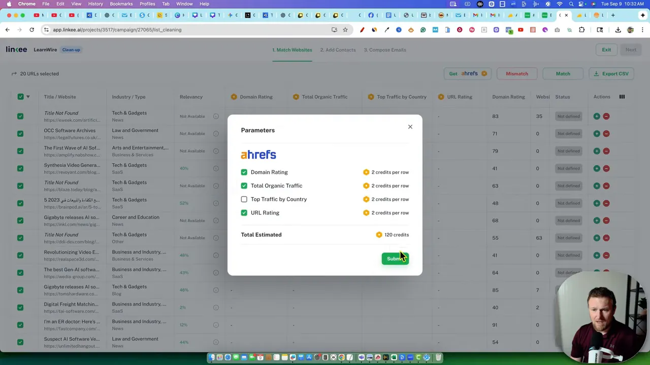Go to the 3. Compose Emails step

(384, 50)
